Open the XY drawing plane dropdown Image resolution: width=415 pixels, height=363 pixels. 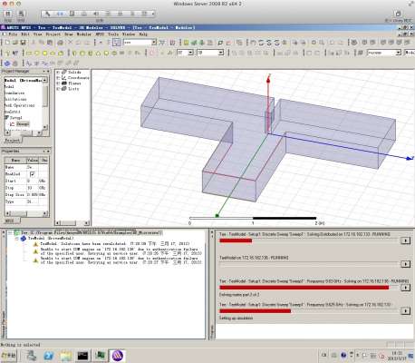(x=190, y=53)
